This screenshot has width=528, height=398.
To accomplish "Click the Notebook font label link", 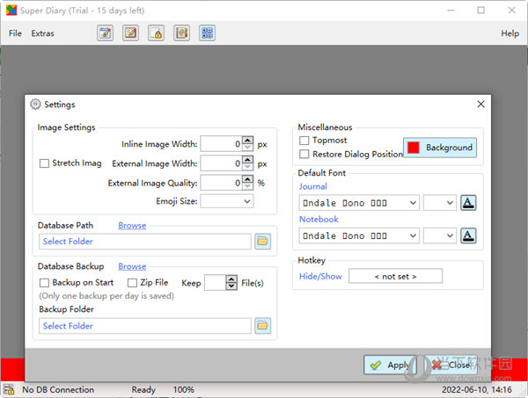I will click(x=319, y=219).
